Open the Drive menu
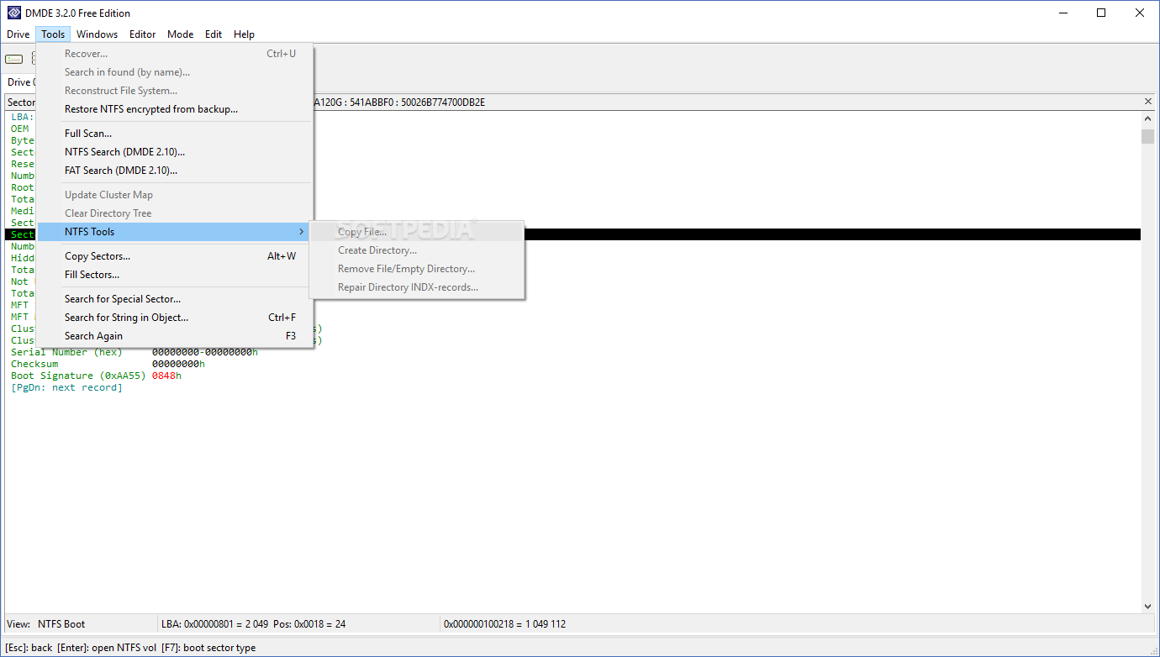 point(18,34)
